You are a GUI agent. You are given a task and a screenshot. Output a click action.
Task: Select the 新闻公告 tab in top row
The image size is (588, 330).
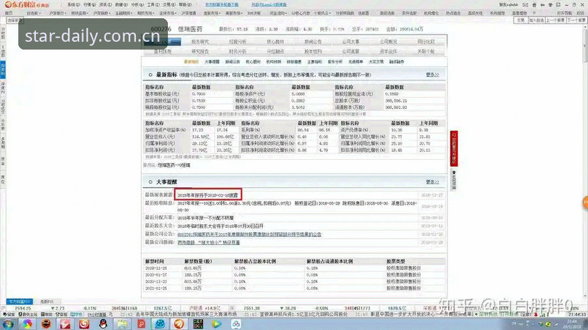(x=313, y=42)
